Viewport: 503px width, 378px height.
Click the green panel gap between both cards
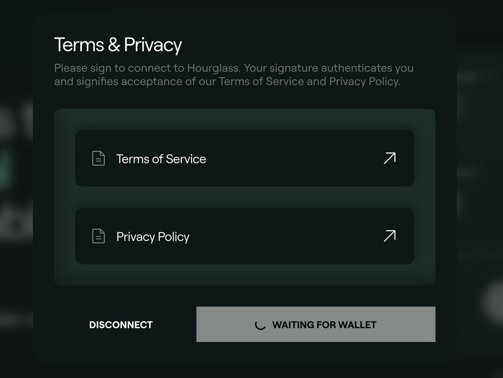point(245,197)
